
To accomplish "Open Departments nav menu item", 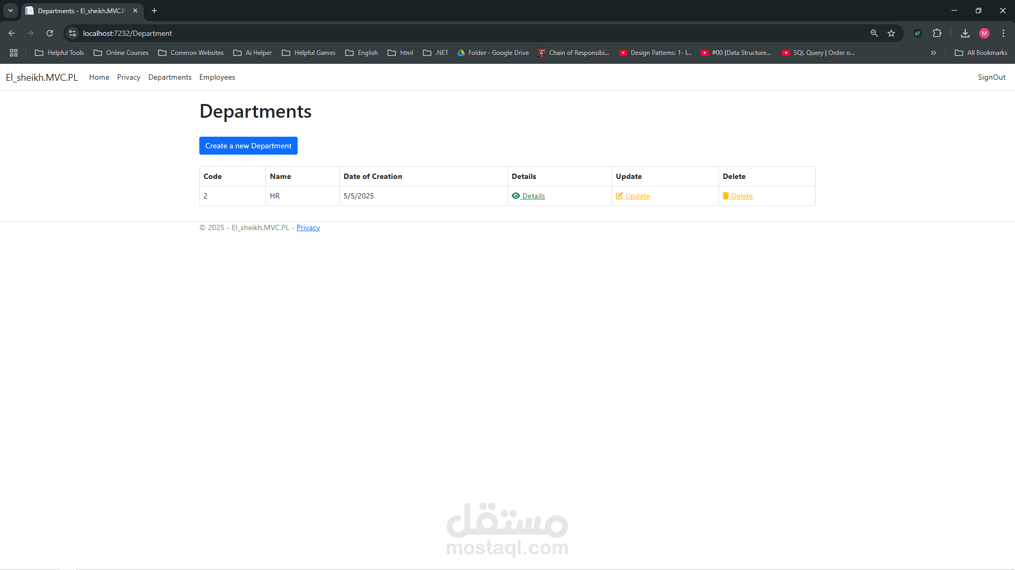I will 170,77.
